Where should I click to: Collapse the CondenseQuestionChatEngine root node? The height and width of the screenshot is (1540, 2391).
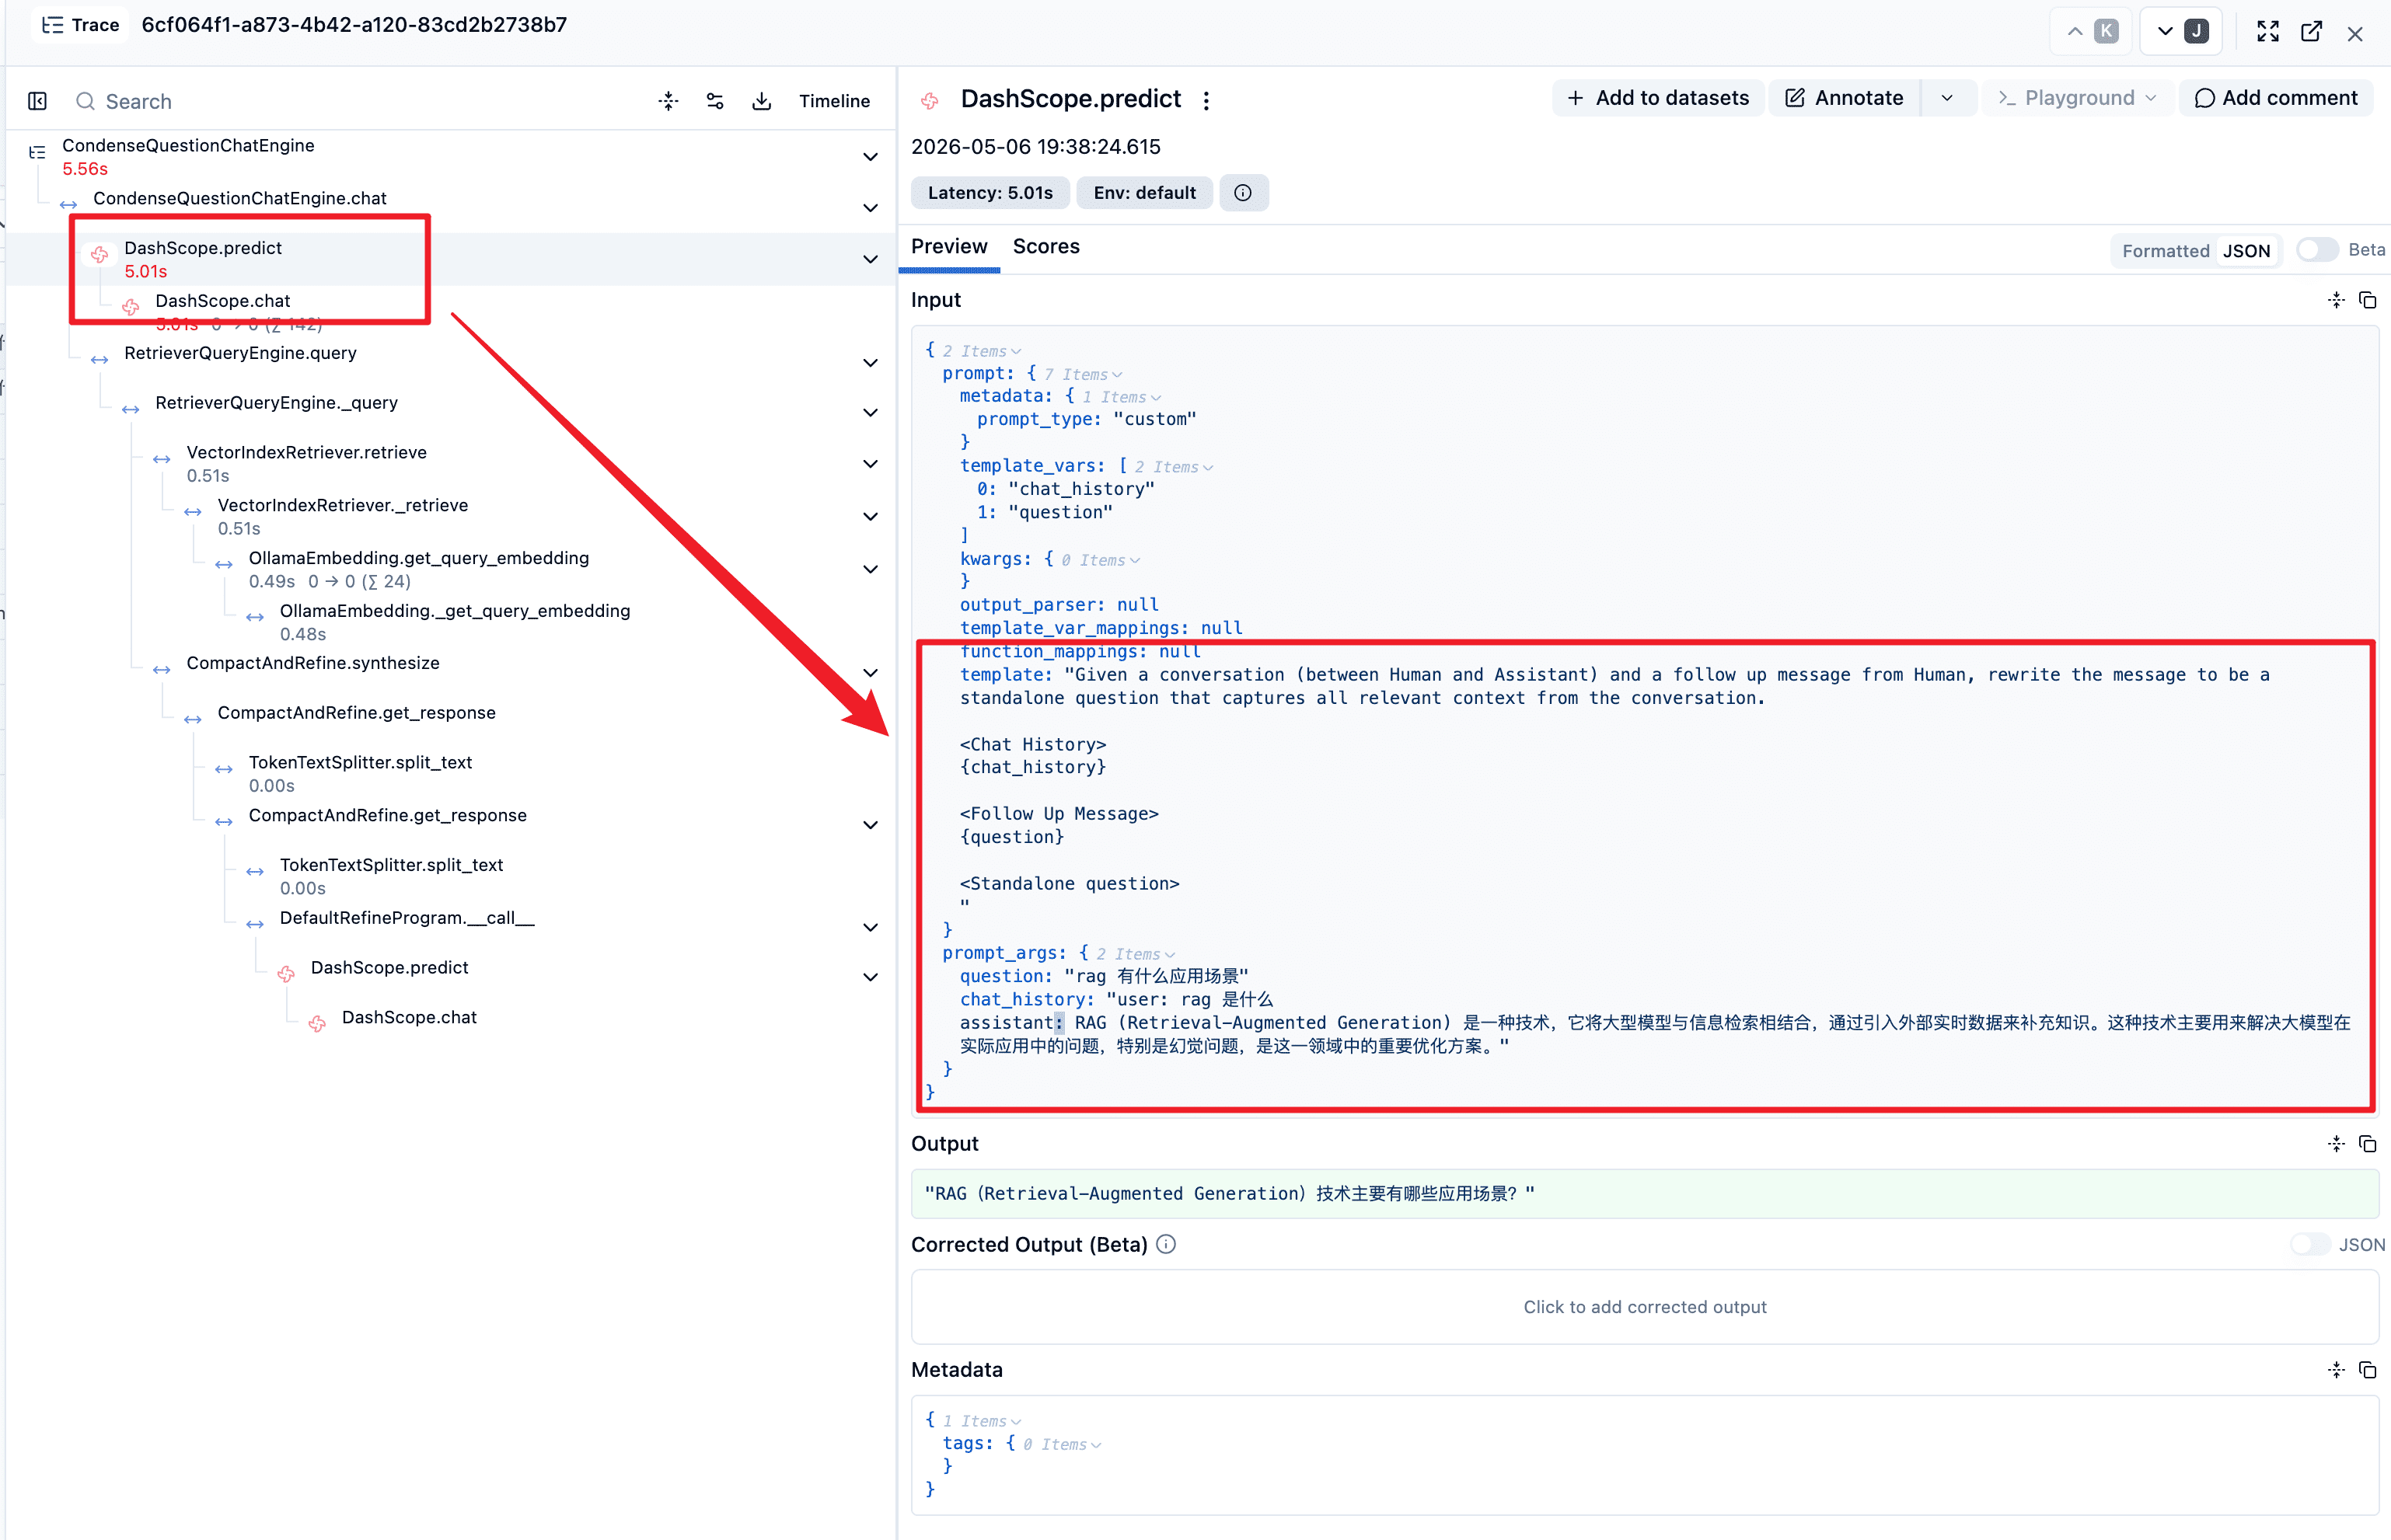(x=871, y=157)
